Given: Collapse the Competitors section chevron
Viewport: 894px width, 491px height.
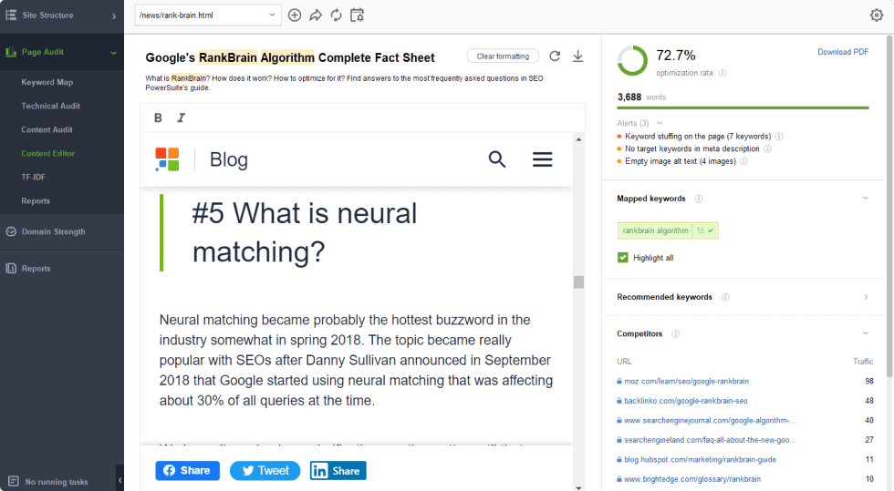Looking at the screenshot, I should tap(866, 333).
